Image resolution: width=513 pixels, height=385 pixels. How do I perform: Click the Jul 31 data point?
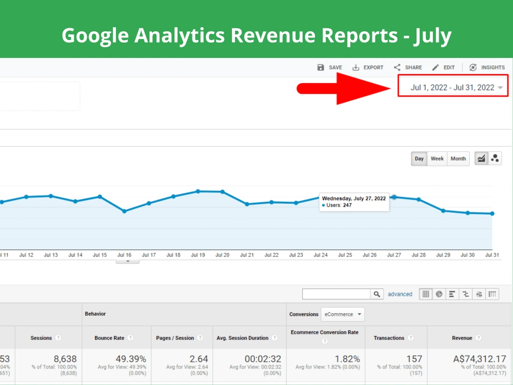(x=492, y=214)
